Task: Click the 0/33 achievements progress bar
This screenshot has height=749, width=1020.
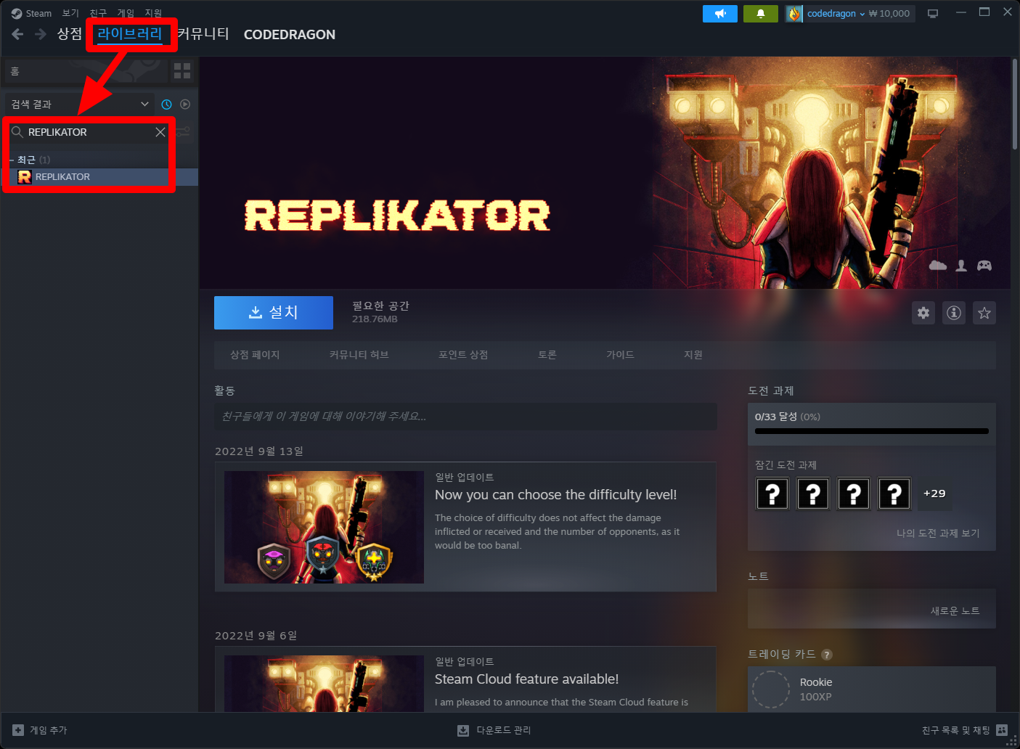Action: coord(872,431)
